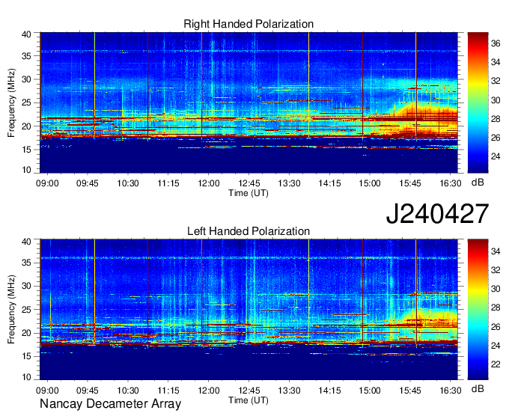509x413 pixels.
Task: Click 20 MHz tick on Right Handed plot
Action: coord(26,126)
